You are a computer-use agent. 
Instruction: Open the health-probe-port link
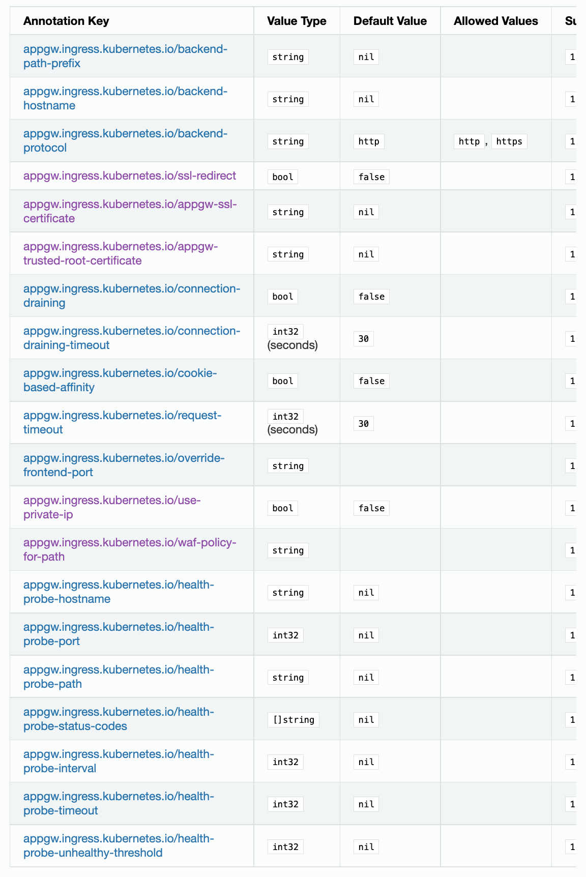pos(119,634)
